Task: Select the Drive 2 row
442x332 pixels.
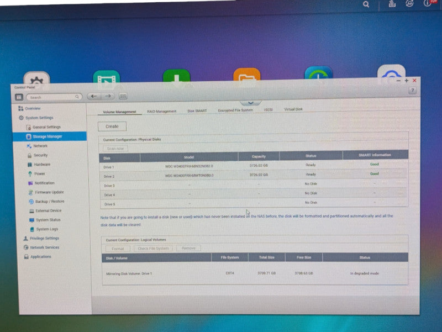Action: [254, 175]
